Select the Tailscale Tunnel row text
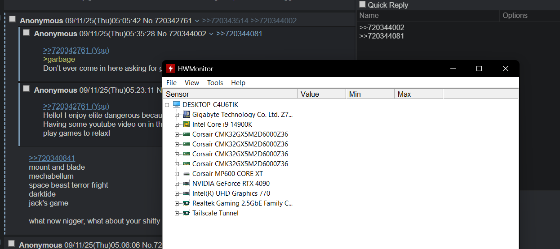This screenshot has height=249, width=560. pos(215,213)
